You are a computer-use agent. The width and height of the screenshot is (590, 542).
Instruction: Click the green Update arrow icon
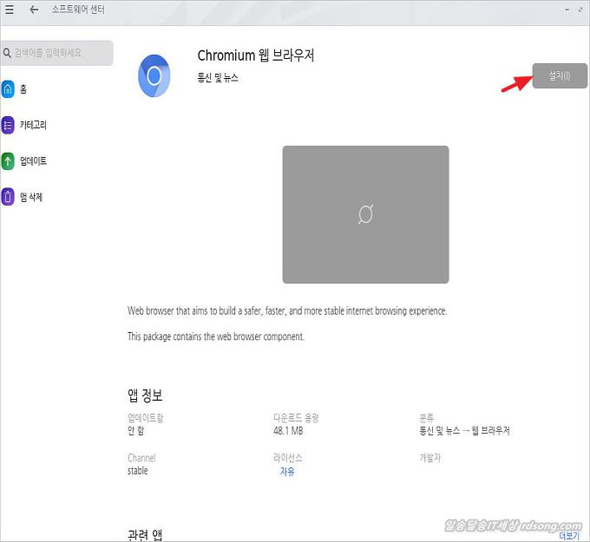tap(8, 161)
